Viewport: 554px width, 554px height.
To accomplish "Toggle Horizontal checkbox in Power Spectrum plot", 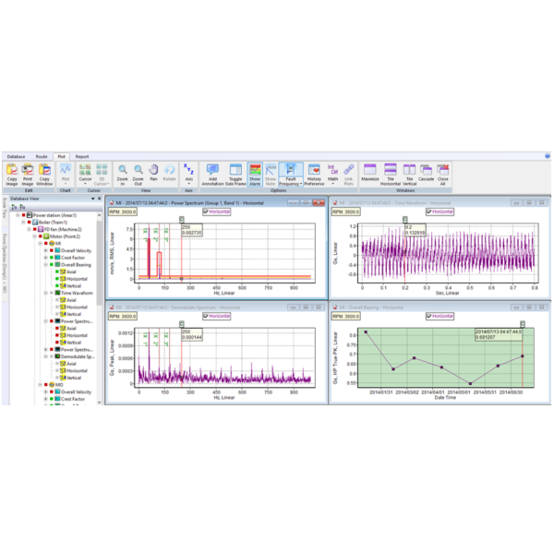I will pyautogui.click(x=207, y=211).
